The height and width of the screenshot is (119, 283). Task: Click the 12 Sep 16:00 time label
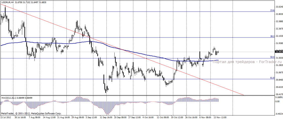tap(106, 117)
